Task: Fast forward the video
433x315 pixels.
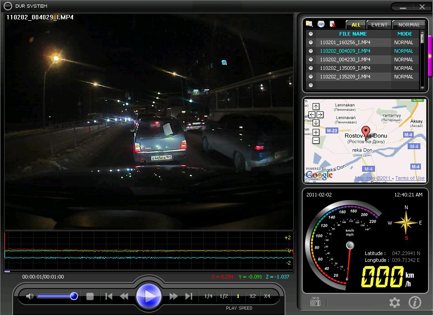Action: coord(173,297)
